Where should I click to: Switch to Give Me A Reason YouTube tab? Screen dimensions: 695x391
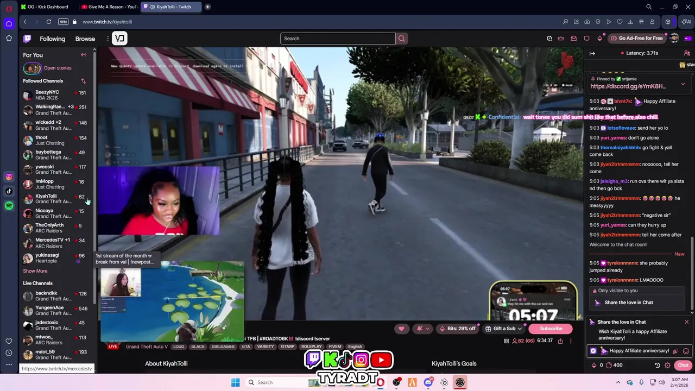(x=109, y=7)
